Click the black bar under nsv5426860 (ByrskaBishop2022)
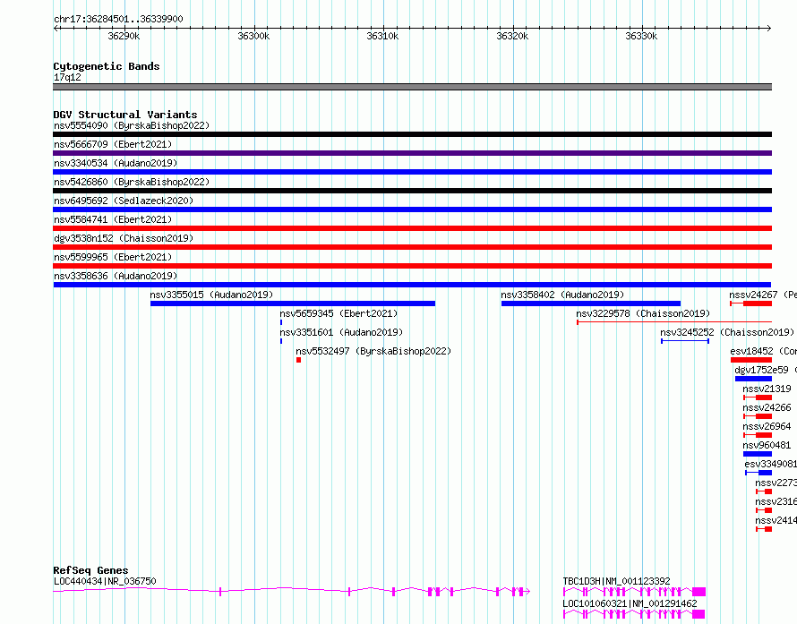Image resolution: width=797 pixels, height=624 pixels. pos(412,191)
